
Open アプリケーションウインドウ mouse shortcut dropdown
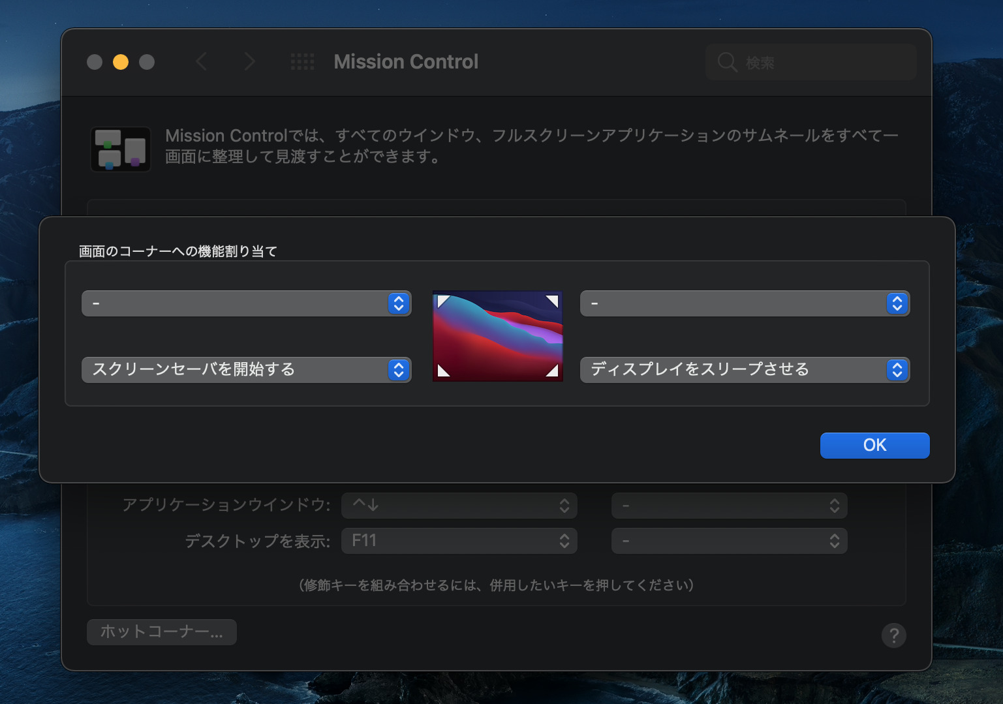(729, 506)
